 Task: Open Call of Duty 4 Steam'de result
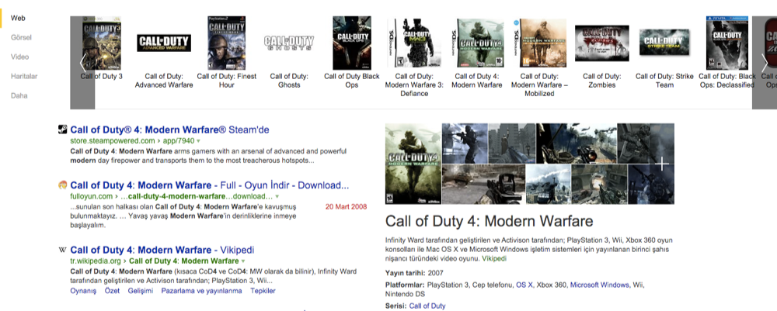coord(169,130)
